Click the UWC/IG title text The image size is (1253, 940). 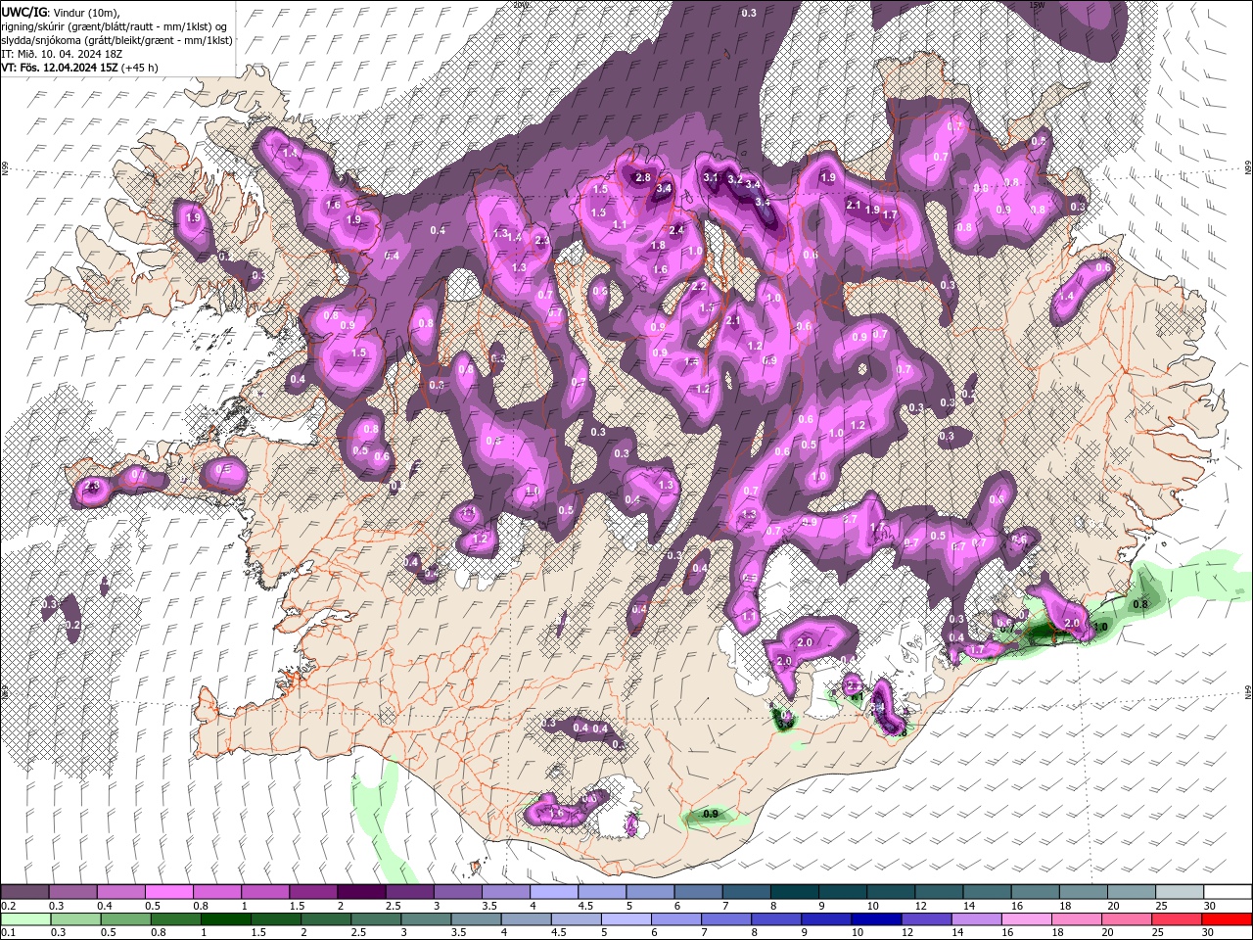(23, 11)
